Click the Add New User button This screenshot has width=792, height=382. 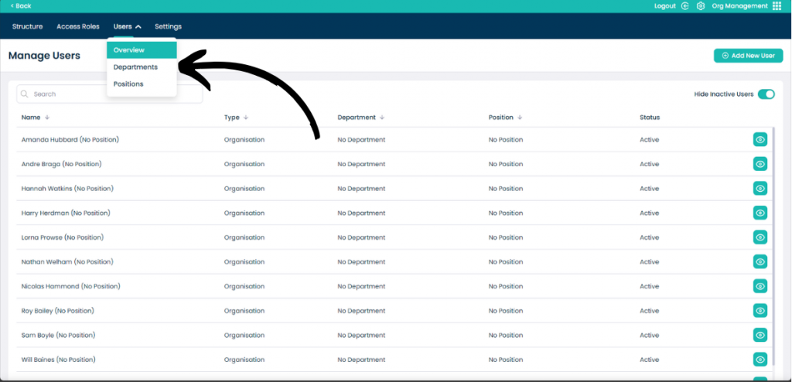748,56
